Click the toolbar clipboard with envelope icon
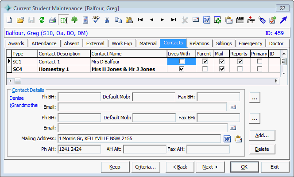Screen dimensions: 294x177 pos(229,20)
